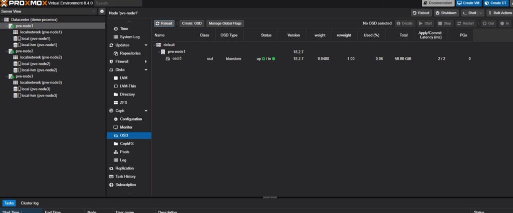Open Ceph Log icon
The image size is (513, 213).
click(116, 160)
